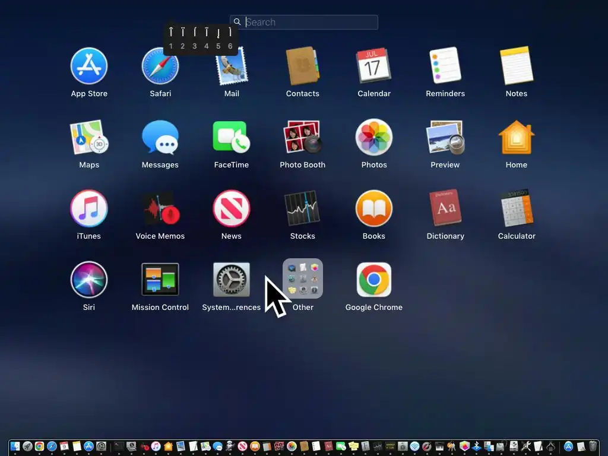
Task: Open App Store from Launchpad grid
Action: click(x=89, y=66)
